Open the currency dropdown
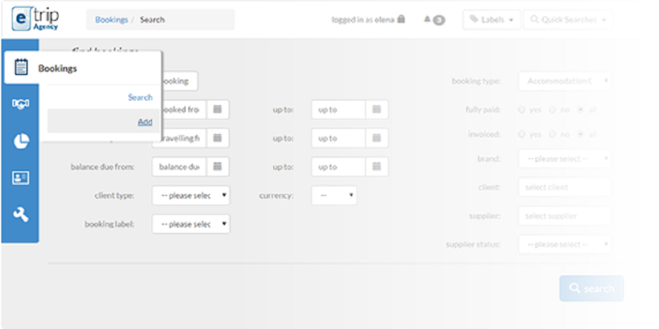 334,195
